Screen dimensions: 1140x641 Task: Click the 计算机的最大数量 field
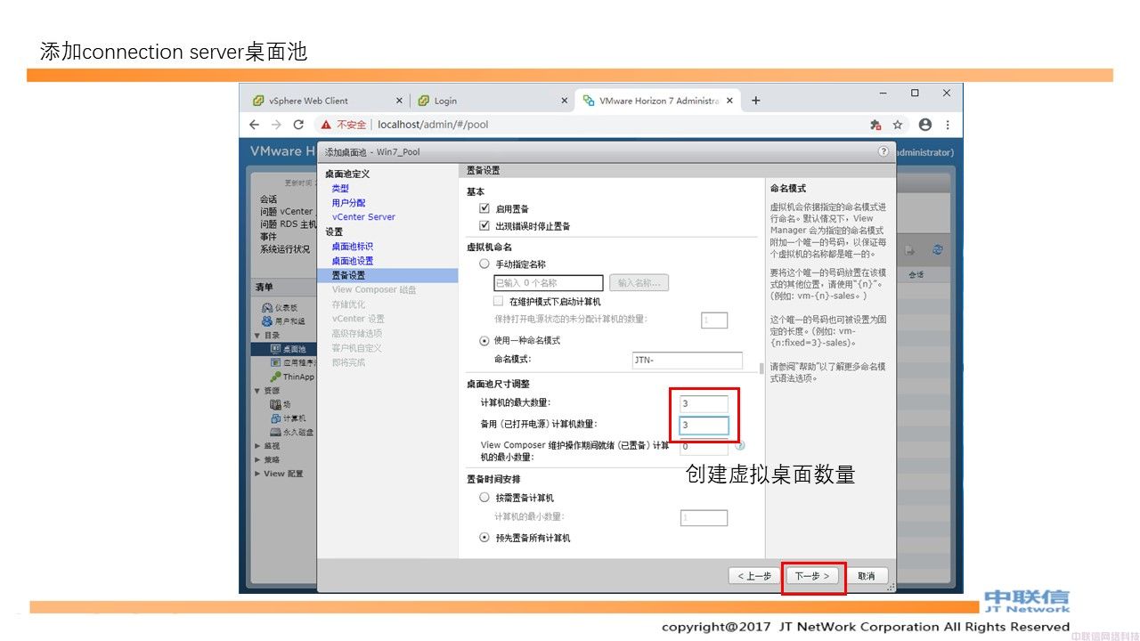(704, 403)
